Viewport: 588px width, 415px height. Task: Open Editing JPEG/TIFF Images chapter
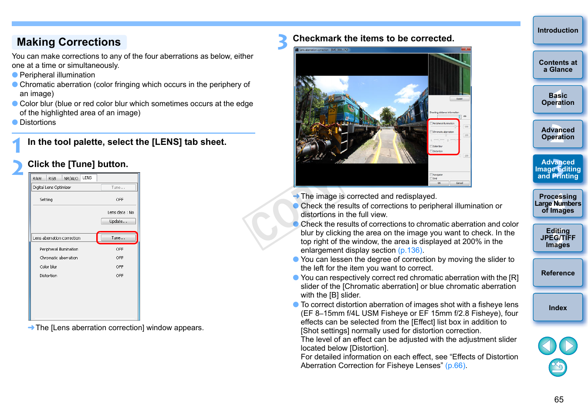558,238
